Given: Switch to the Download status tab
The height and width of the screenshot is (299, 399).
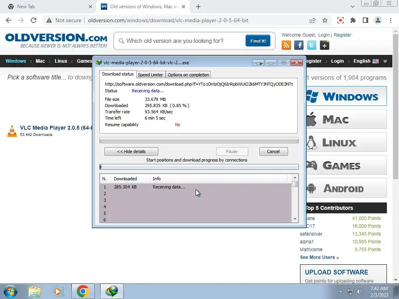Looking at the screenshot, I should pyautogui.click(x=118, y=74).
